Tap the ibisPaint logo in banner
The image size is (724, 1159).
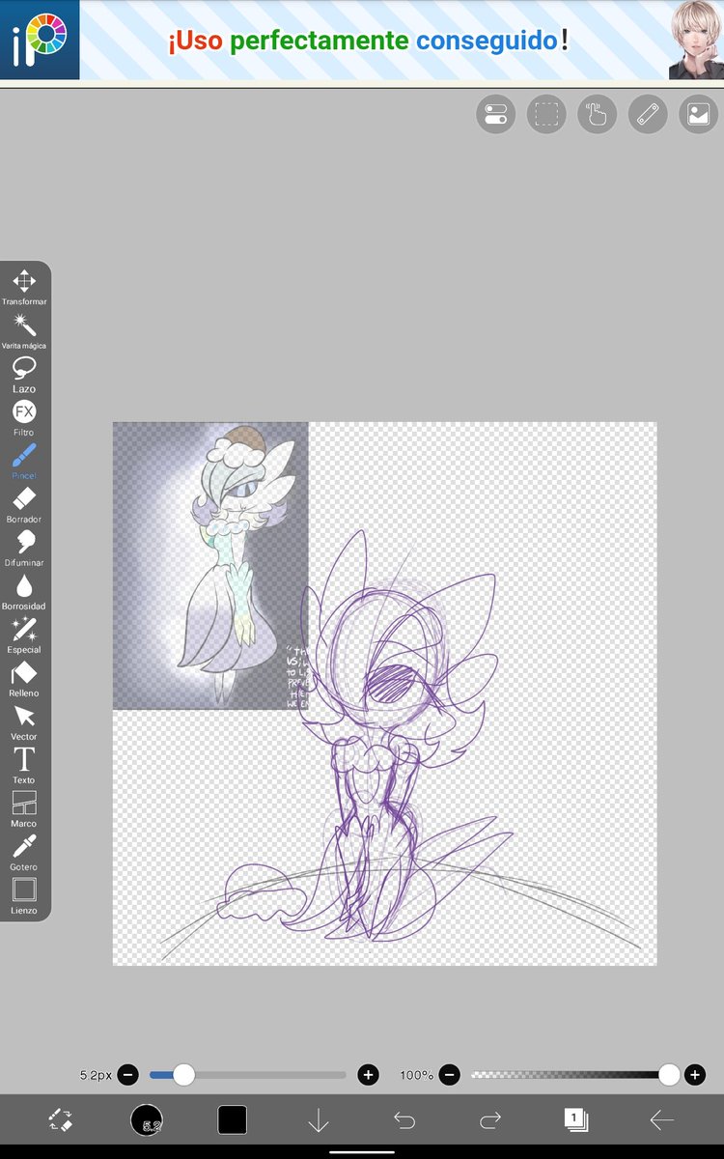[x=40, y=40]
